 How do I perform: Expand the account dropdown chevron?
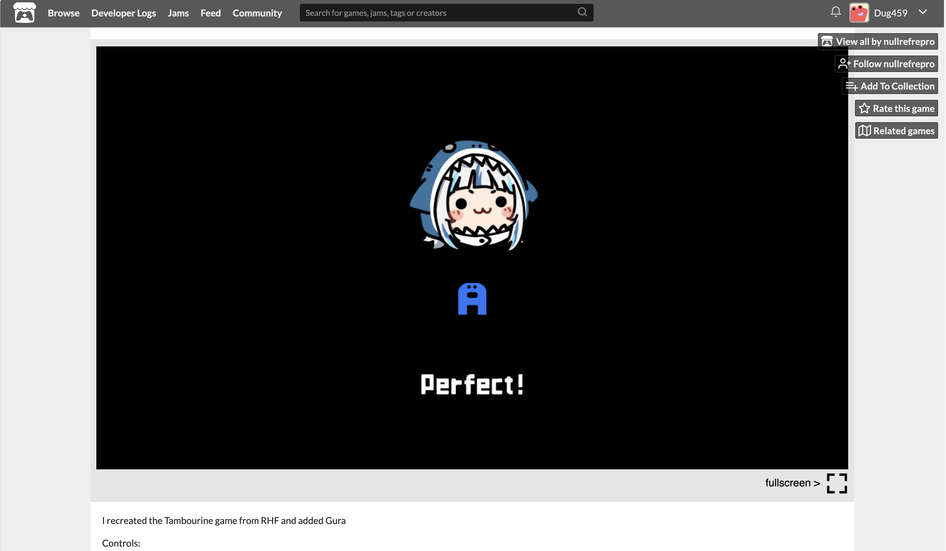coord(923,12)
